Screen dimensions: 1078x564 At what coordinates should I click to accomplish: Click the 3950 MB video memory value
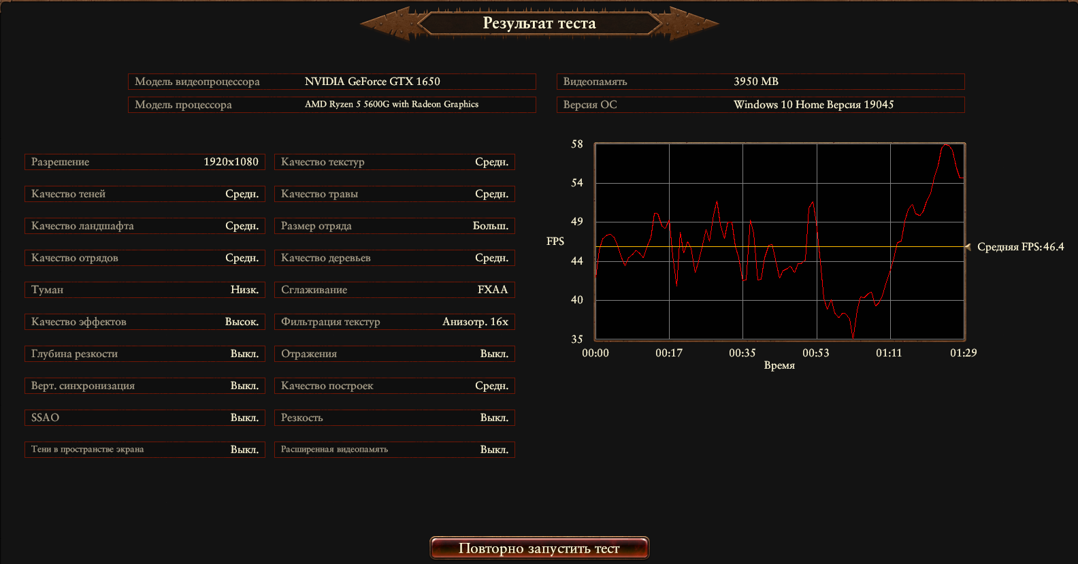[756, 82]
